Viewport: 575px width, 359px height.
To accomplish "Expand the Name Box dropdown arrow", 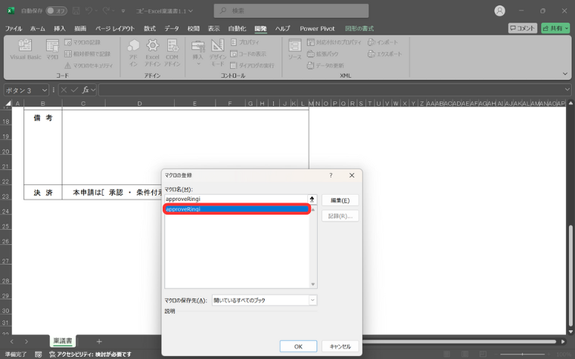I will (x=51, y=90).
